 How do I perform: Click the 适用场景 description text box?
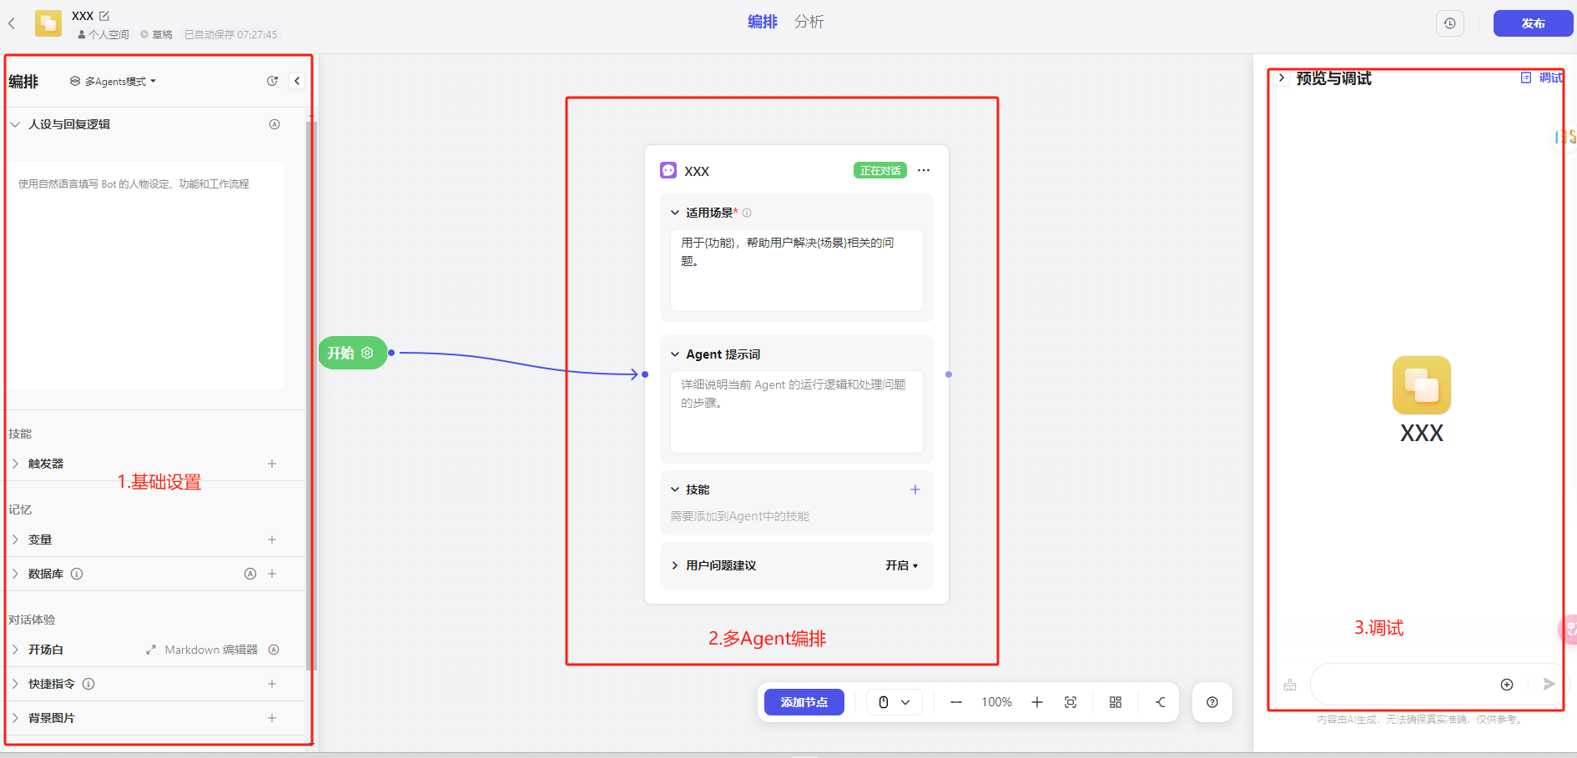797,270
